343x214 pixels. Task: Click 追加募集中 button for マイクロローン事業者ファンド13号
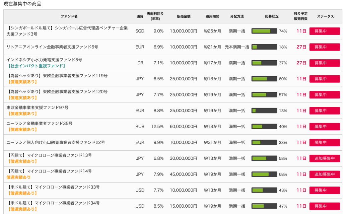(x=324, y=158)
